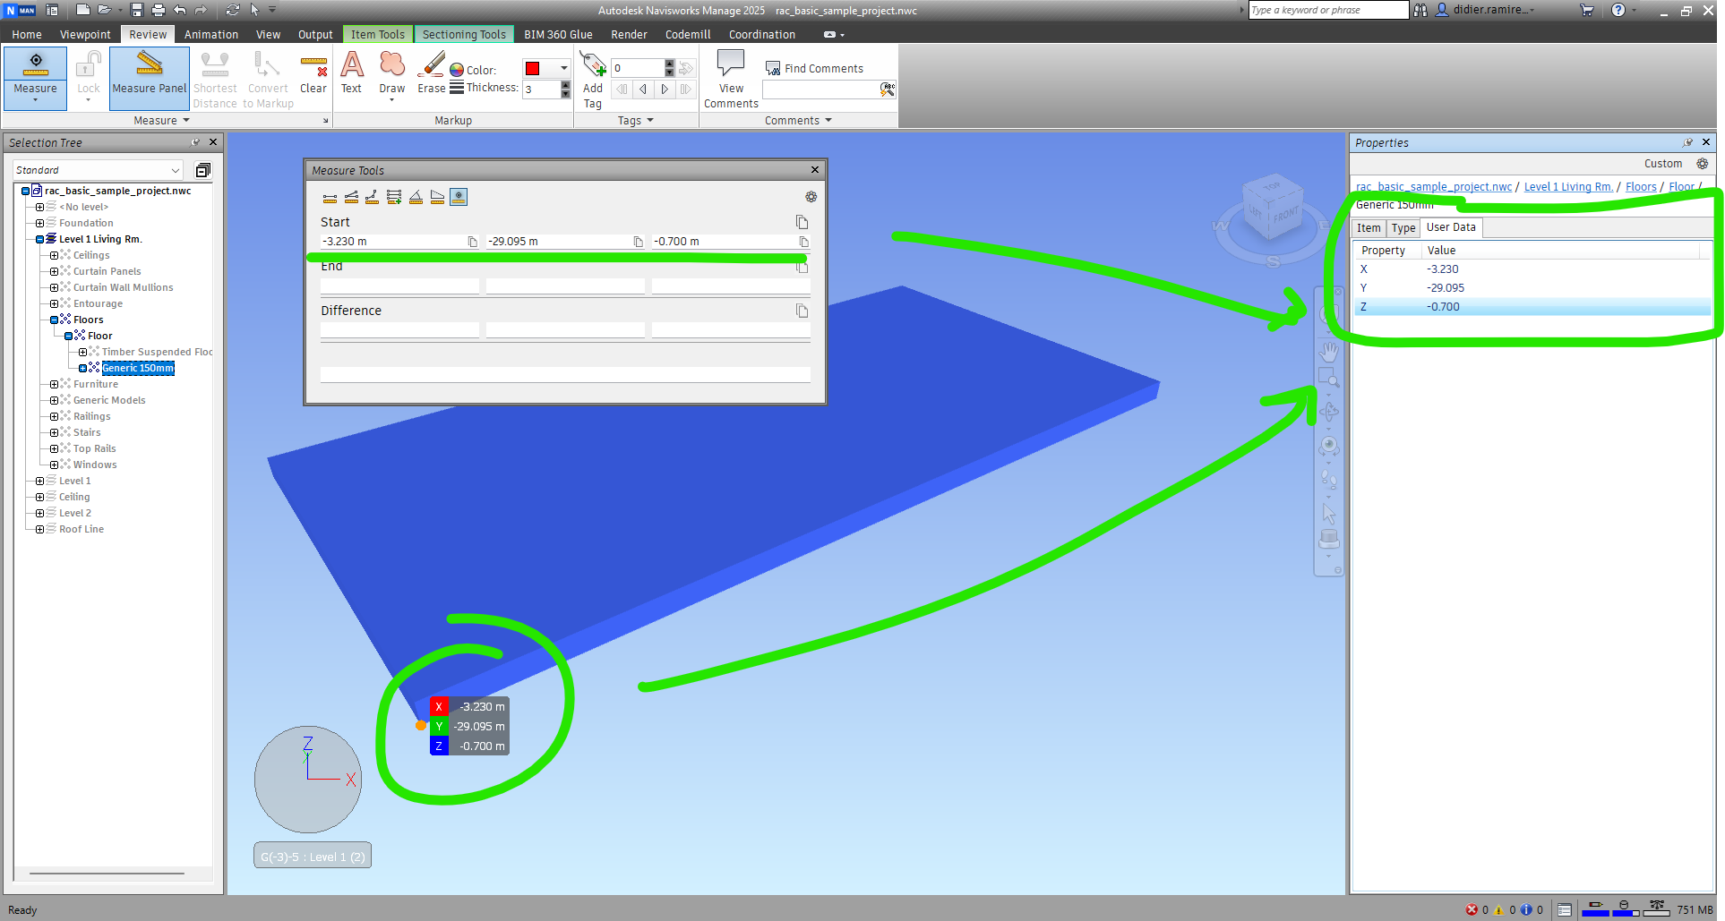Image resolution: width=1725 pixels, height=921 pixels.
Task: Select the Point to Multiple Points measure tool
Action: pos(351,197)
